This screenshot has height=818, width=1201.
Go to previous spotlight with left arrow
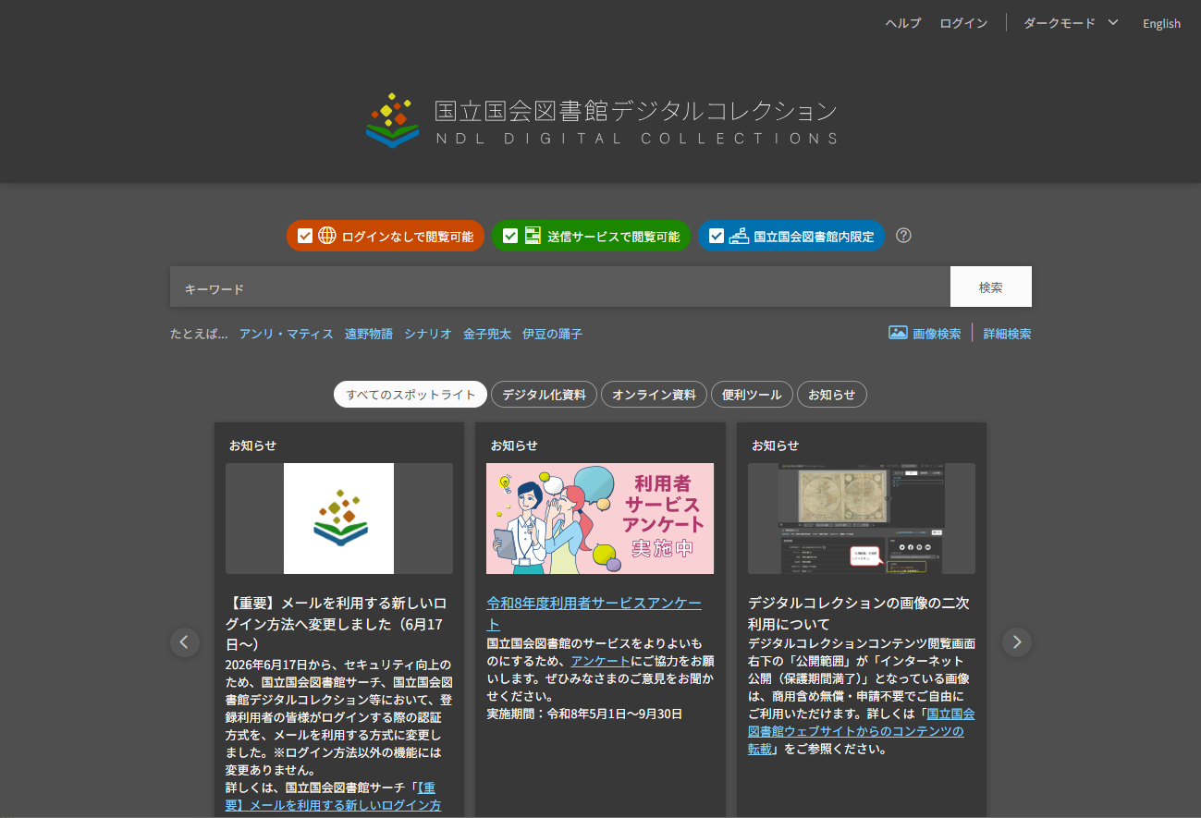point(185,642)
